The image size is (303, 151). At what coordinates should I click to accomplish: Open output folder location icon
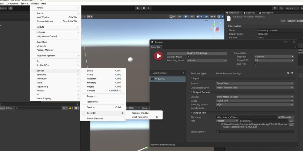[x=291, y=125]
